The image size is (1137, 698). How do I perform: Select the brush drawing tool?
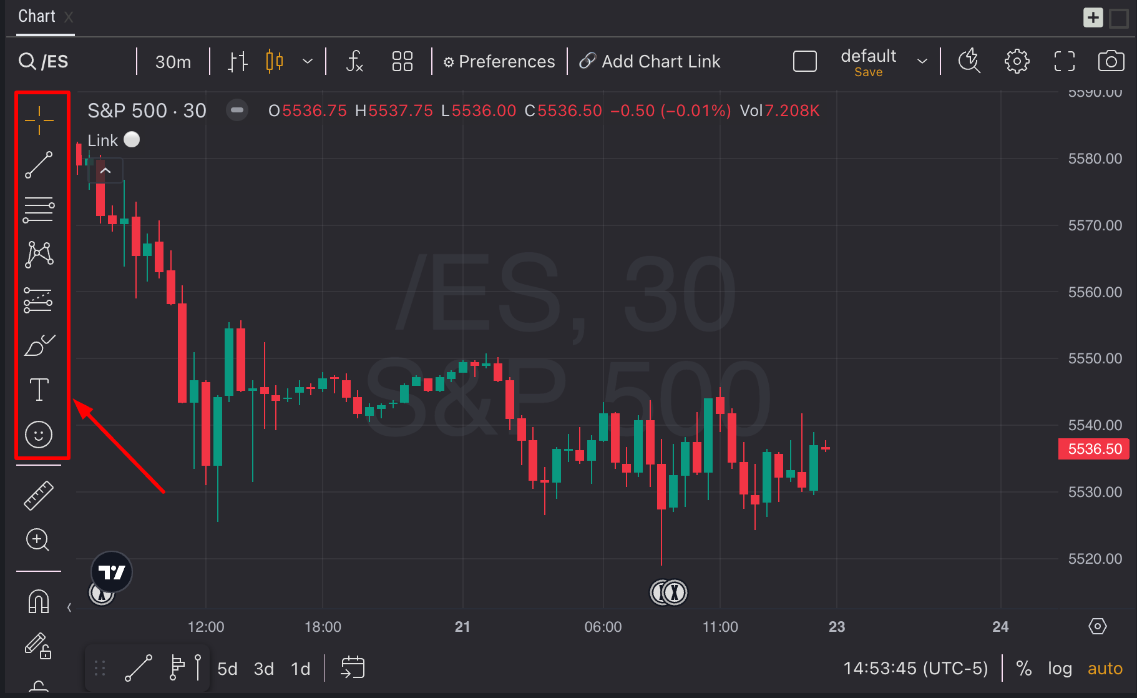coord(39,345)
